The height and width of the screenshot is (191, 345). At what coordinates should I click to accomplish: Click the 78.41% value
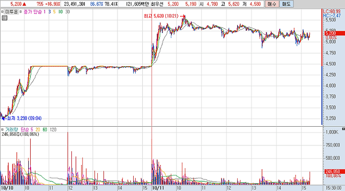(111, 4)
